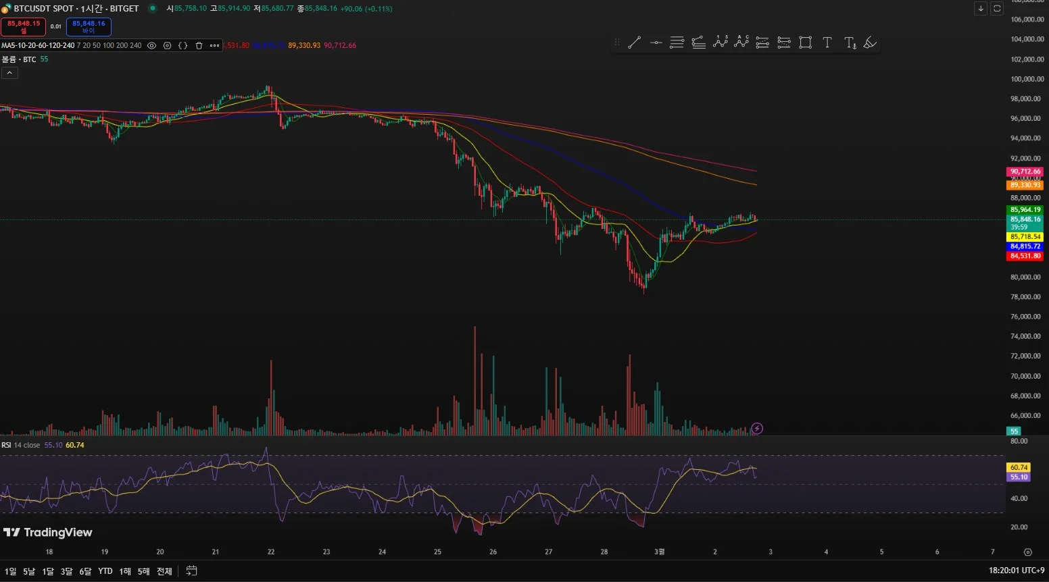1049x582 pixels.
Task: Click the blue buy button 85,848.16
Action: (x=89, y=27)
